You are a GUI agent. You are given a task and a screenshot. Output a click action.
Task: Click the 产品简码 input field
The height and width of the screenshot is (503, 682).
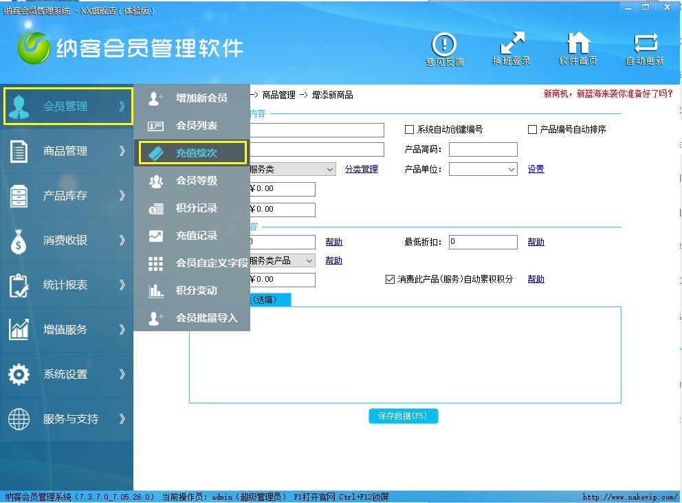tap(483, 150)
